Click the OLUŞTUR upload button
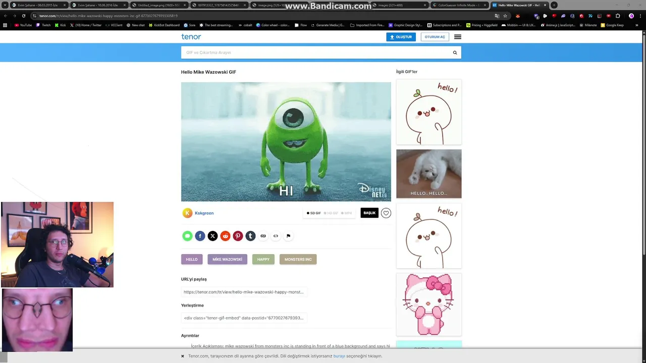646x363 pixels. click(401, 37)
